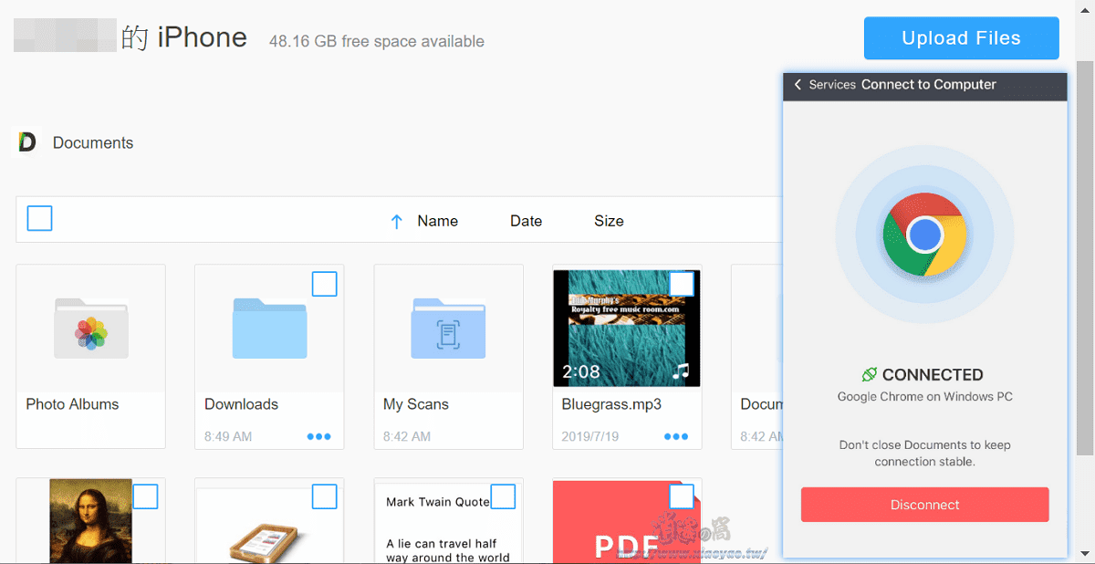Click the Documents app logo icon
This screenshot has height=564, width=1095.
click(x=27, y=142)
